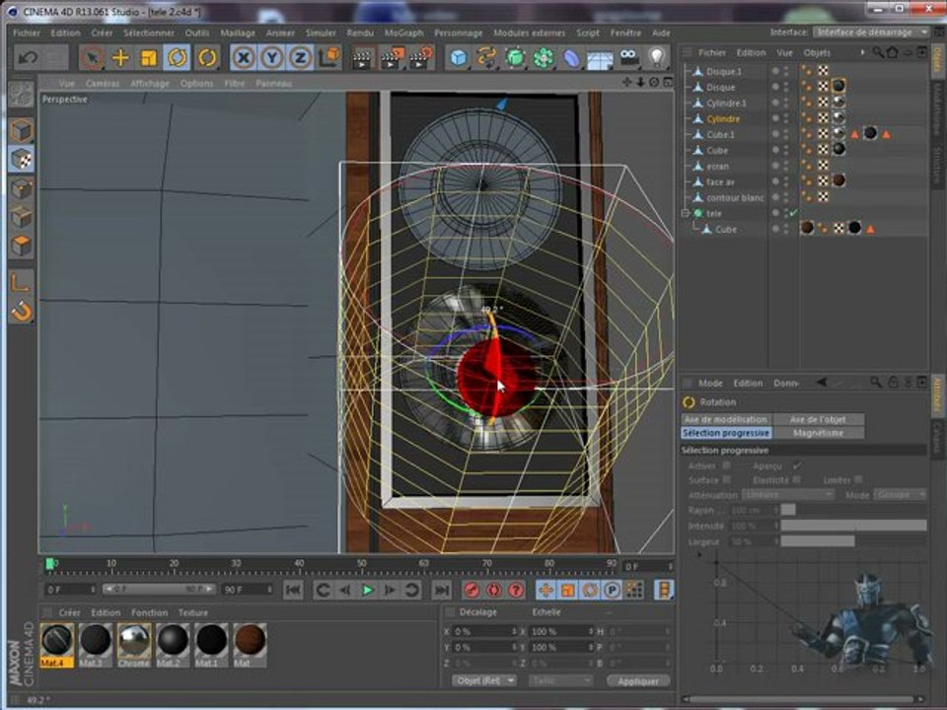Open the MoGraph menu

pyautogui.click(x=403, y=33)
